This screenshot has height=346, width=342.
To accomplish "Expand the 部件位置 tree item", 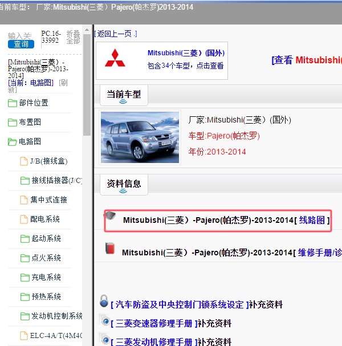I will [34, 103].
